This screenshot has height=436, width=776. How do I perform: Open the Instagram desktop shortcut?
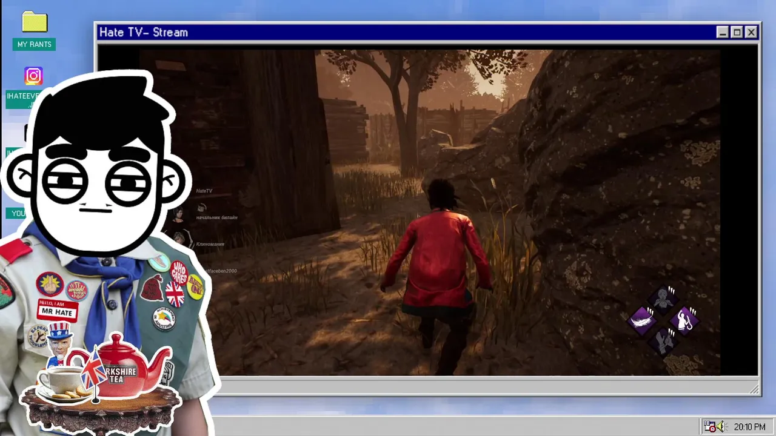pos(33,76)
